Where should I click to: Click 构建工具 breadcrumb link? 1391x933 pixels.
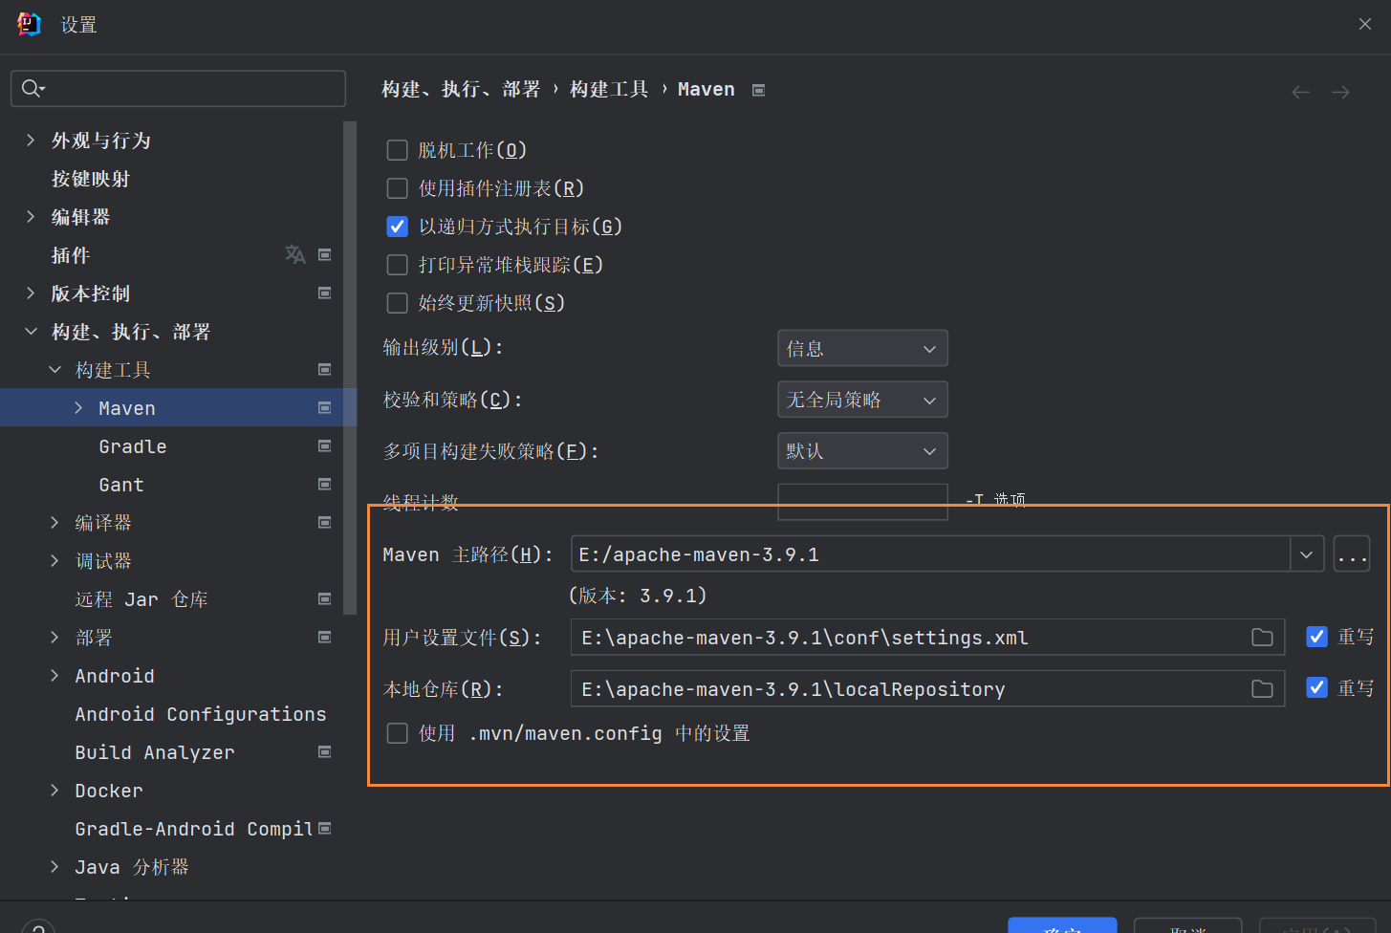609,89
